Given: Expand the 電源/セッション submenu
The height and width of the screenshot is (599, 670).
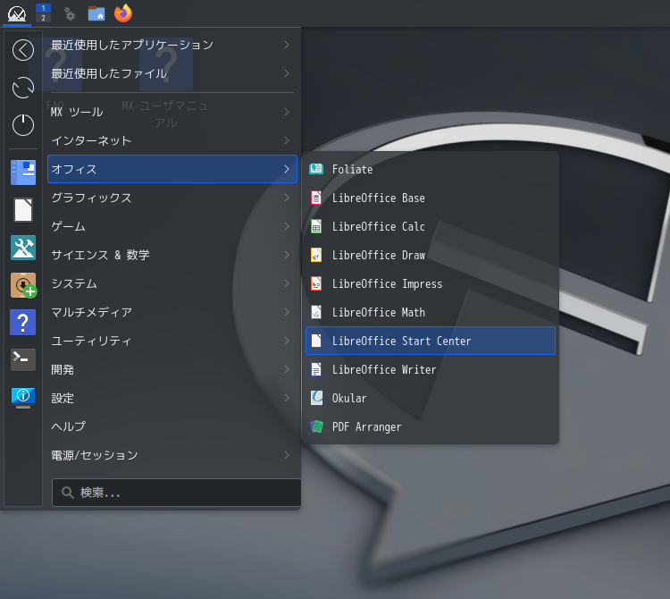Looking at the screenshot, I should coord(172,455).
